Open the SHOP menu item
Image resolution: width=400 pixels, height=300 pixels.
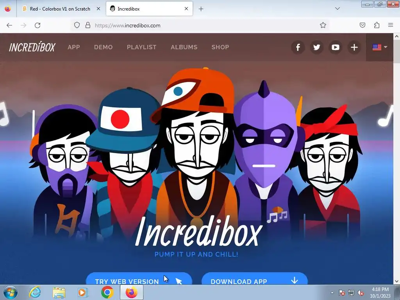[220, 47]
